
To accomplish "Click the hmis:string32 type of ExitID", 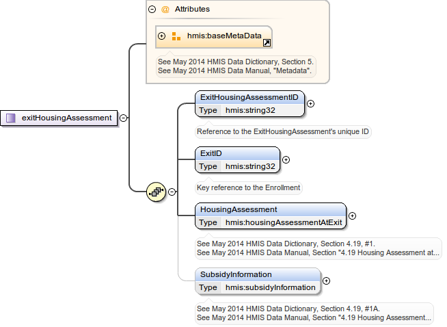I will point(250,166).
